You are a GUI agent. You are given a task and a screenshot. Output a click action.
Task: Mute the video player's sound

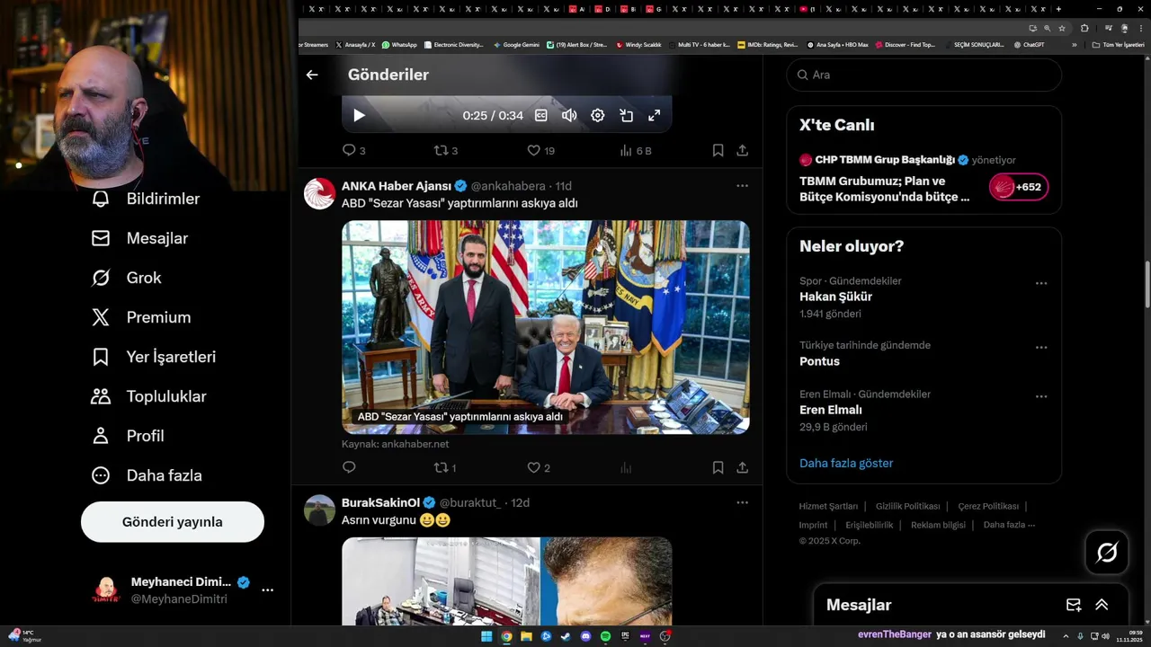coord(569,115)
